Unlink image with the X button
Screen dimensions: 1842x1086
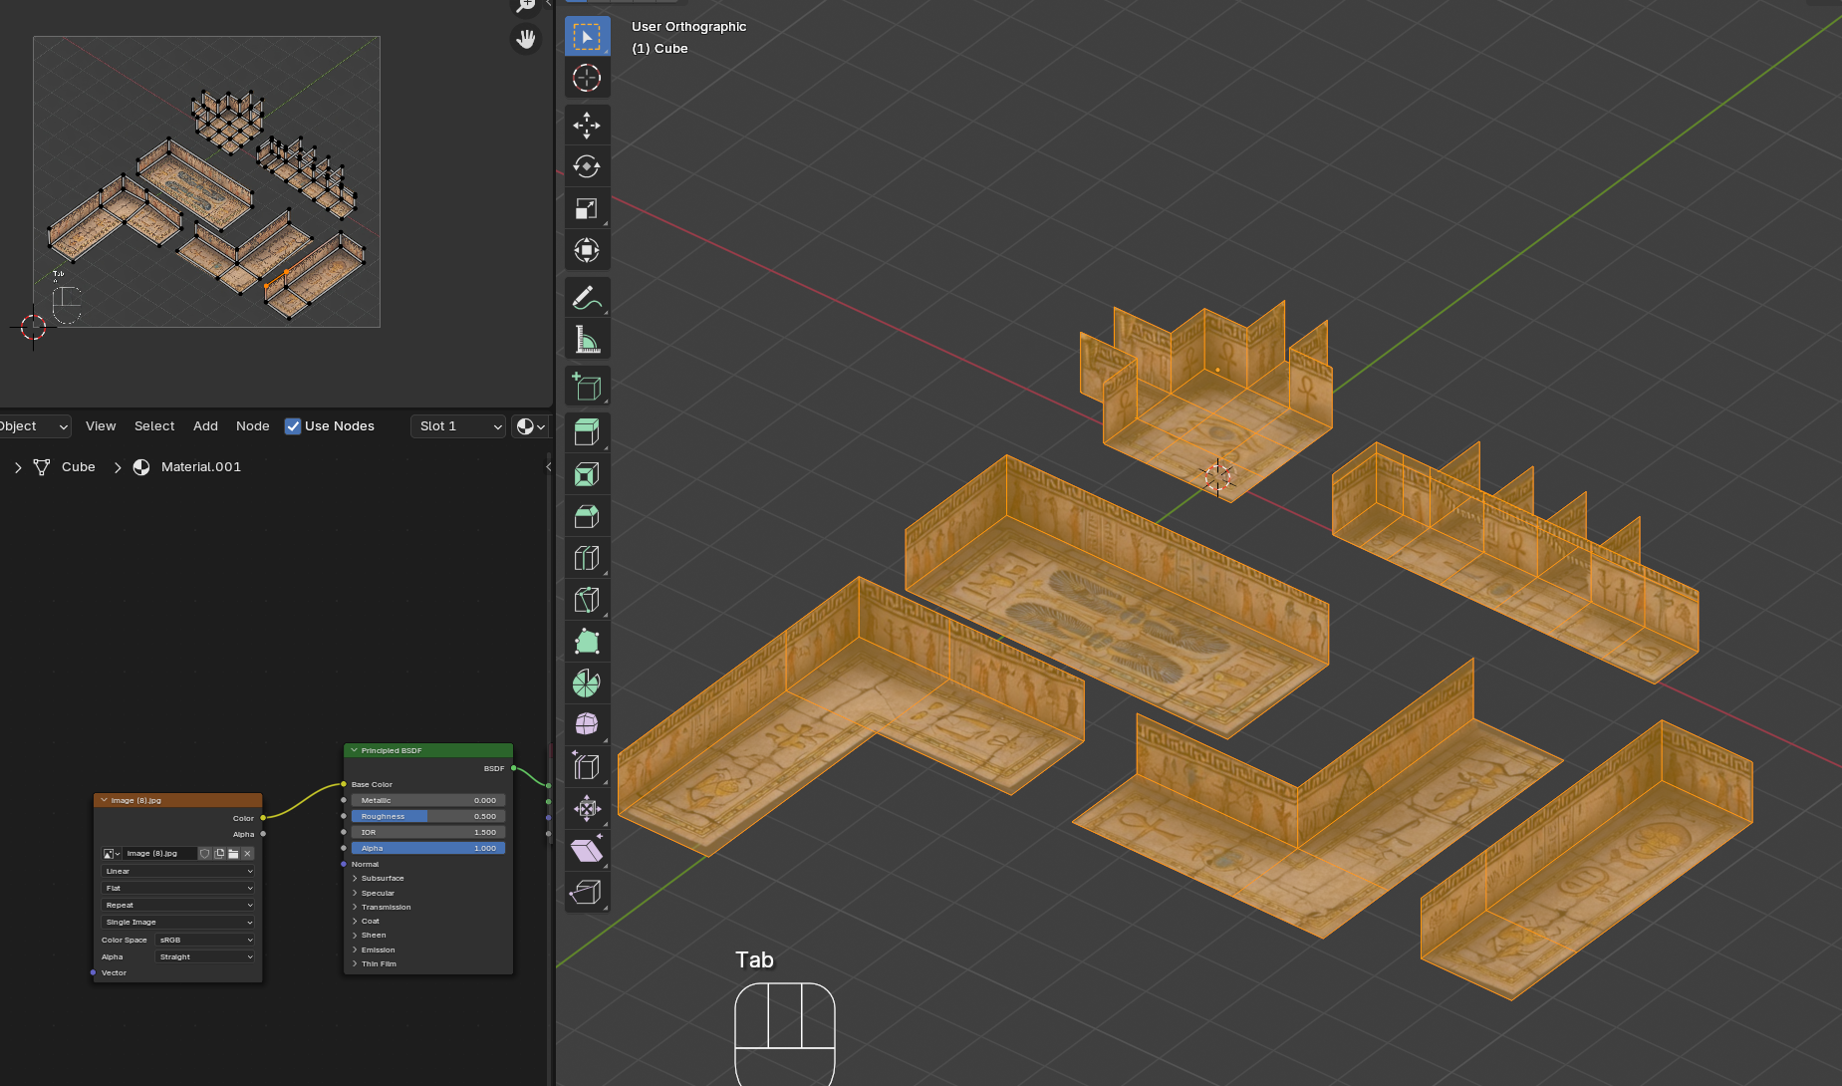coord(247,854)
